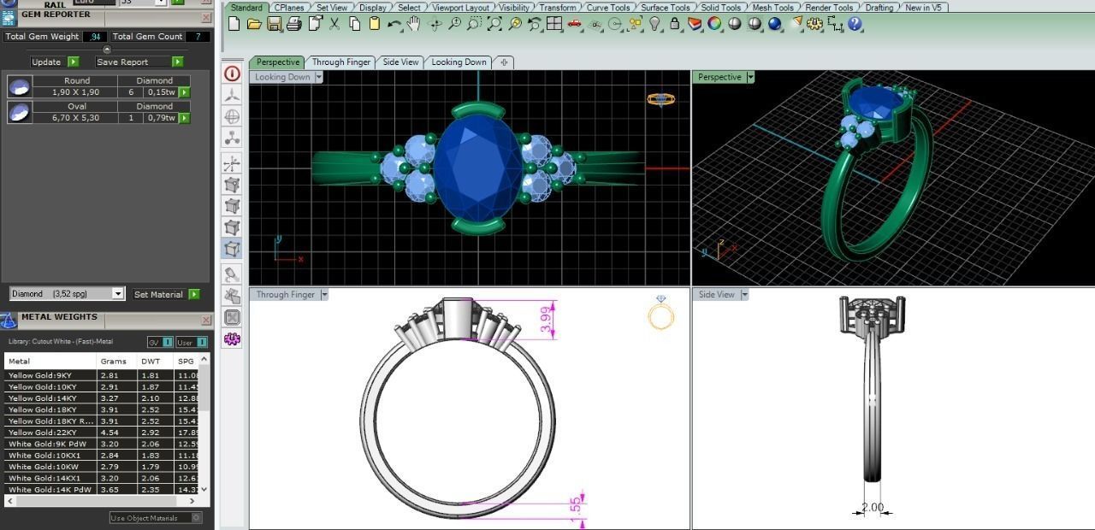Open the Diamond material dropdown
This screenshot has height=530, width=1095.
pos(118,294)
